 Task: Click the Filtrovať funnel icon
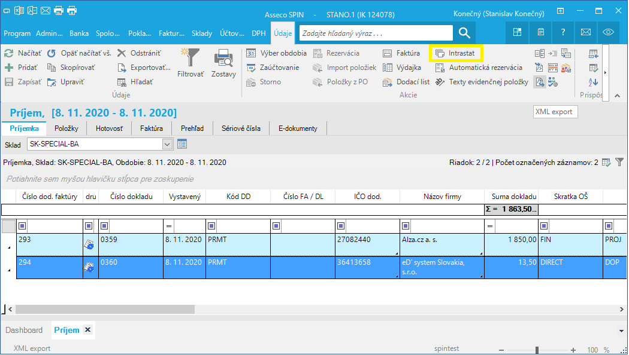click(190, 58)
